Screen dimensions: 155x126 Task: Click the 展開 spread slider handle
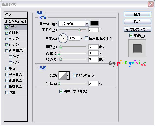(59, 53)
